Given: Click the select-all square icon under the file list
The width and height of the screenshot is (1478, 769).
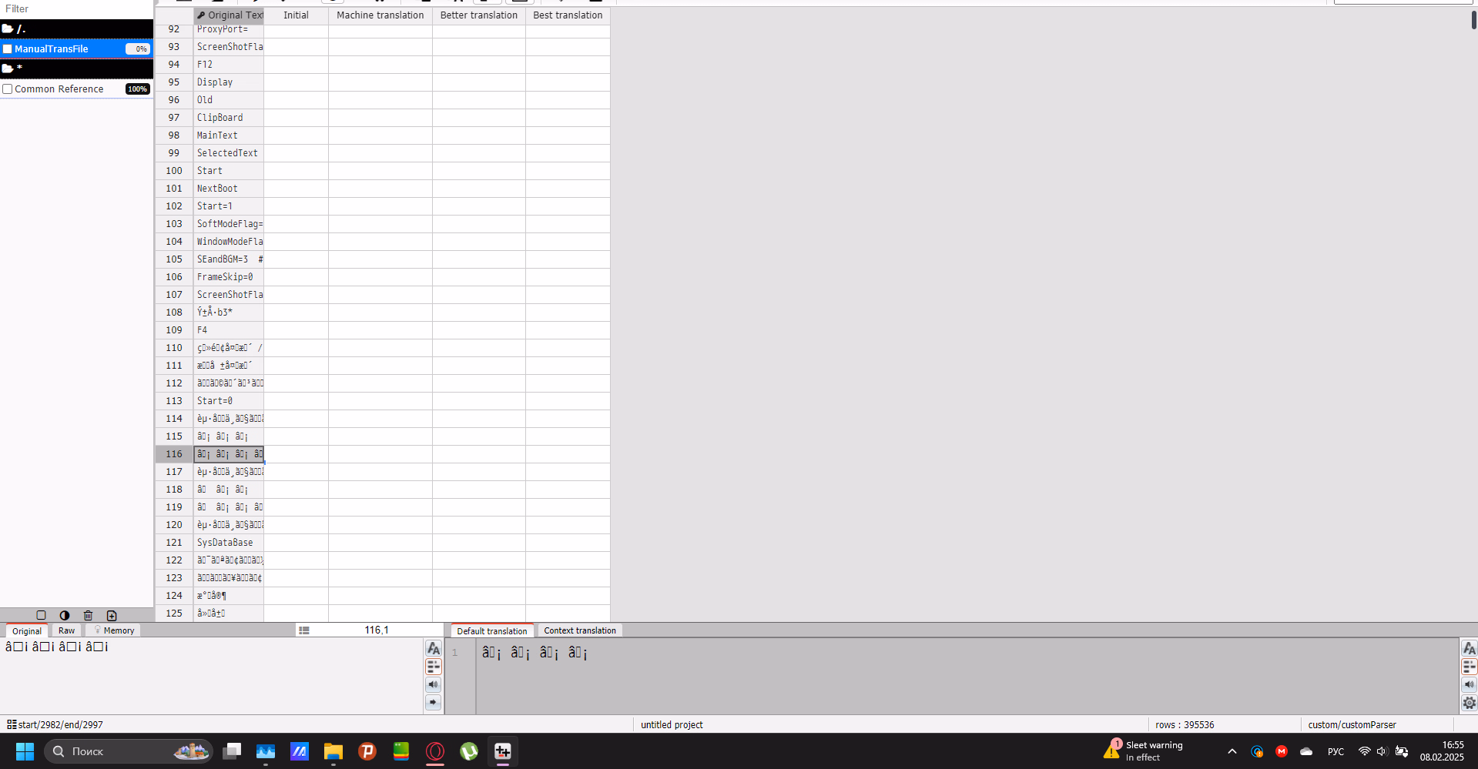Looking at the screenshot, I should (x=42, y=615).
